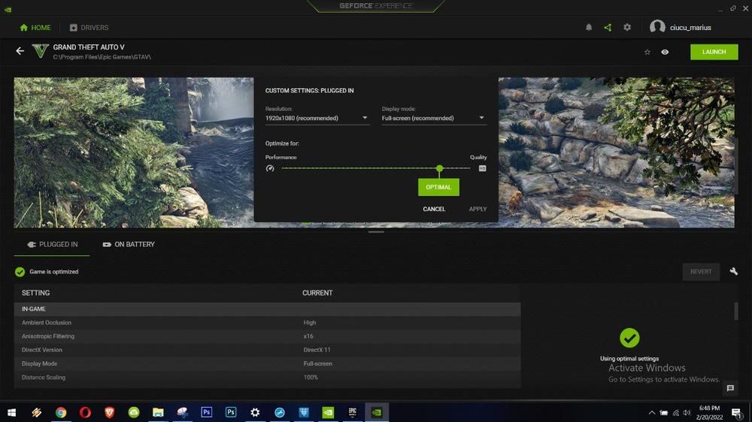The image size is (752, 422).
Task: Click the green slider handle
Action: [439, 168]
